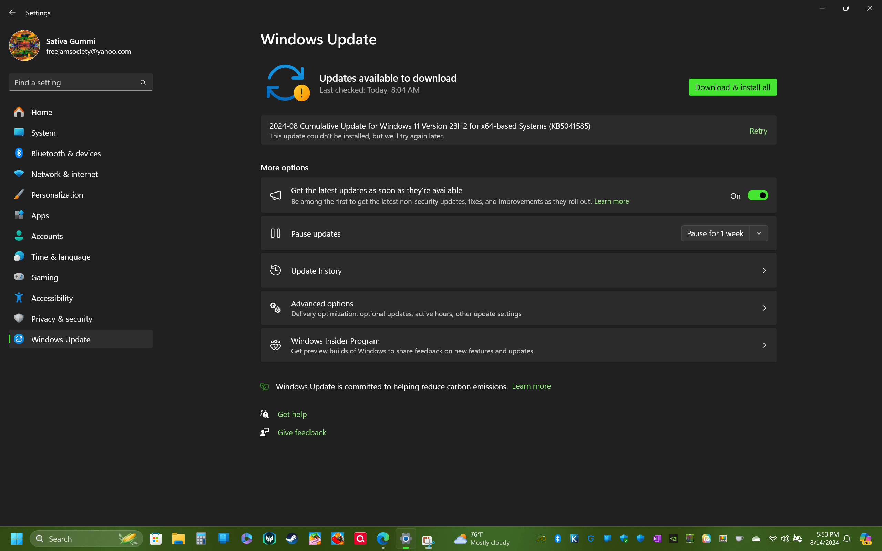This screenshot has width=882, height=551.
Task: Click the back arrow in Settings header
Action: [12, 13]
